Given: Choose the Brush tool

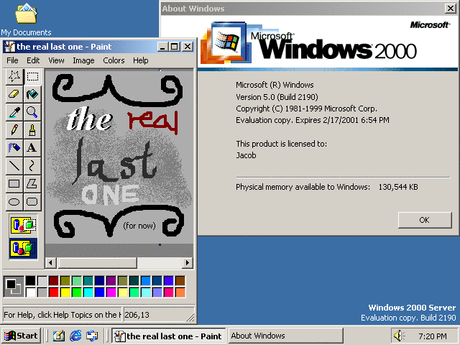Looking at the screenshot, I should pyautogui.click(x=32, y=130).
